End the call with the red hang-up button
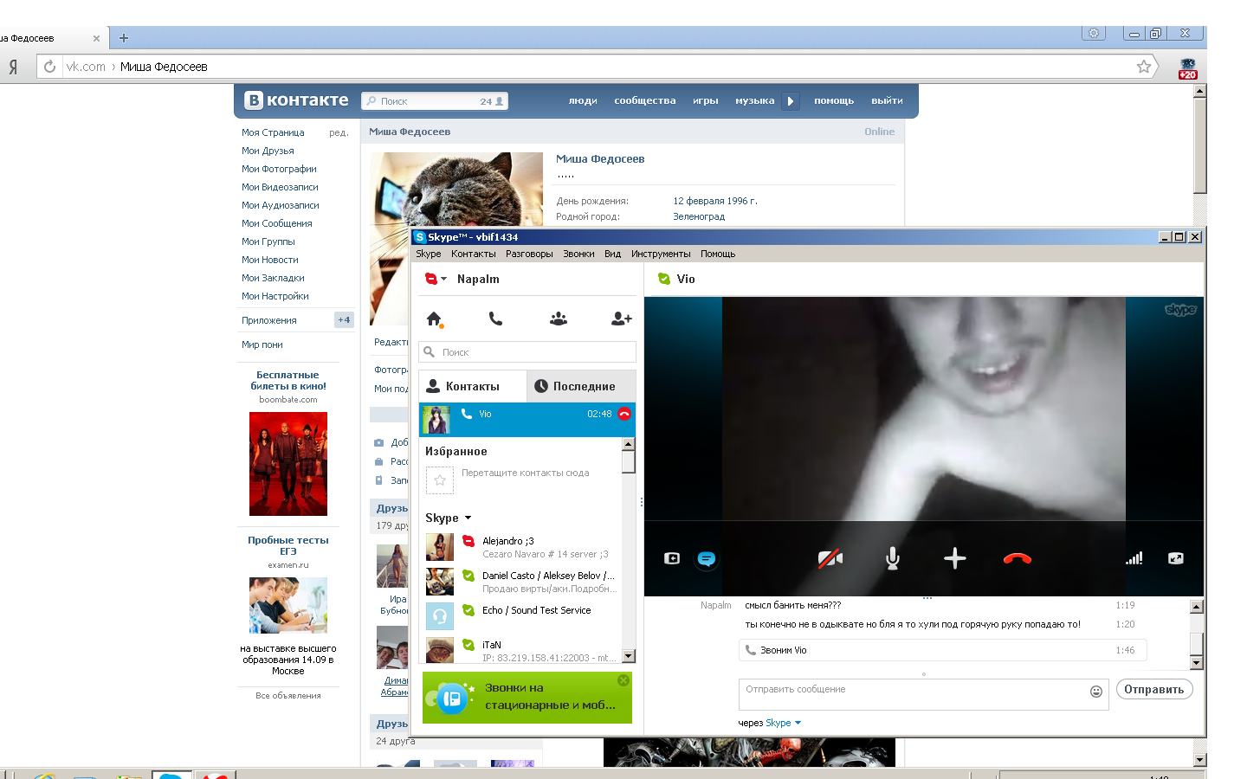The image size is (1247, 779). 1017,558
